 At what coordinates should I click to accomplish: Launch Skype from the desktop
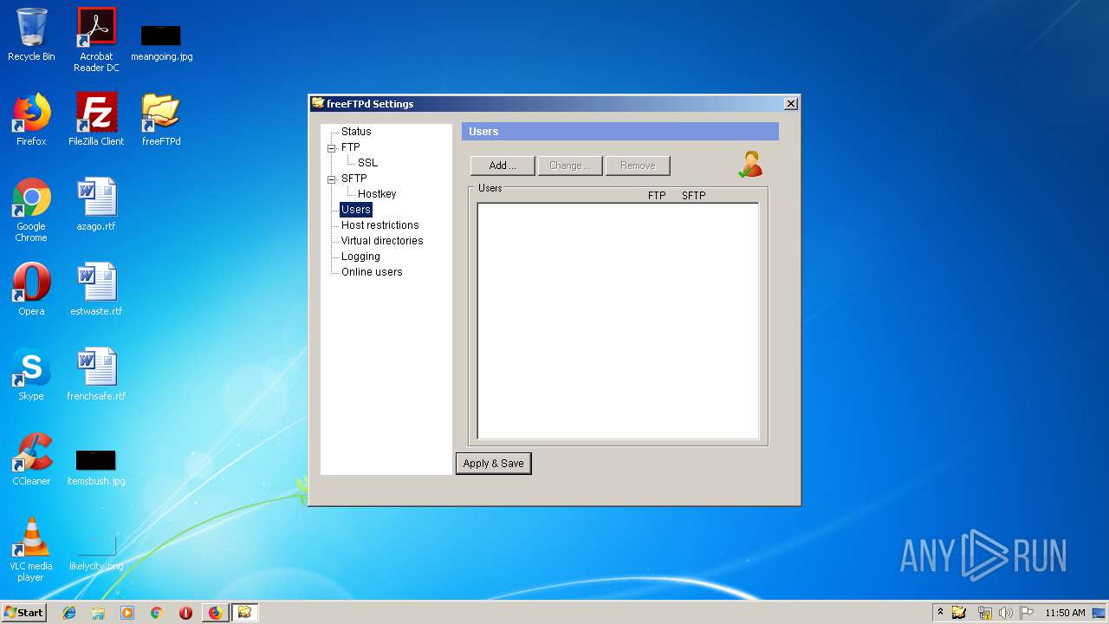[x=31, y=374]
